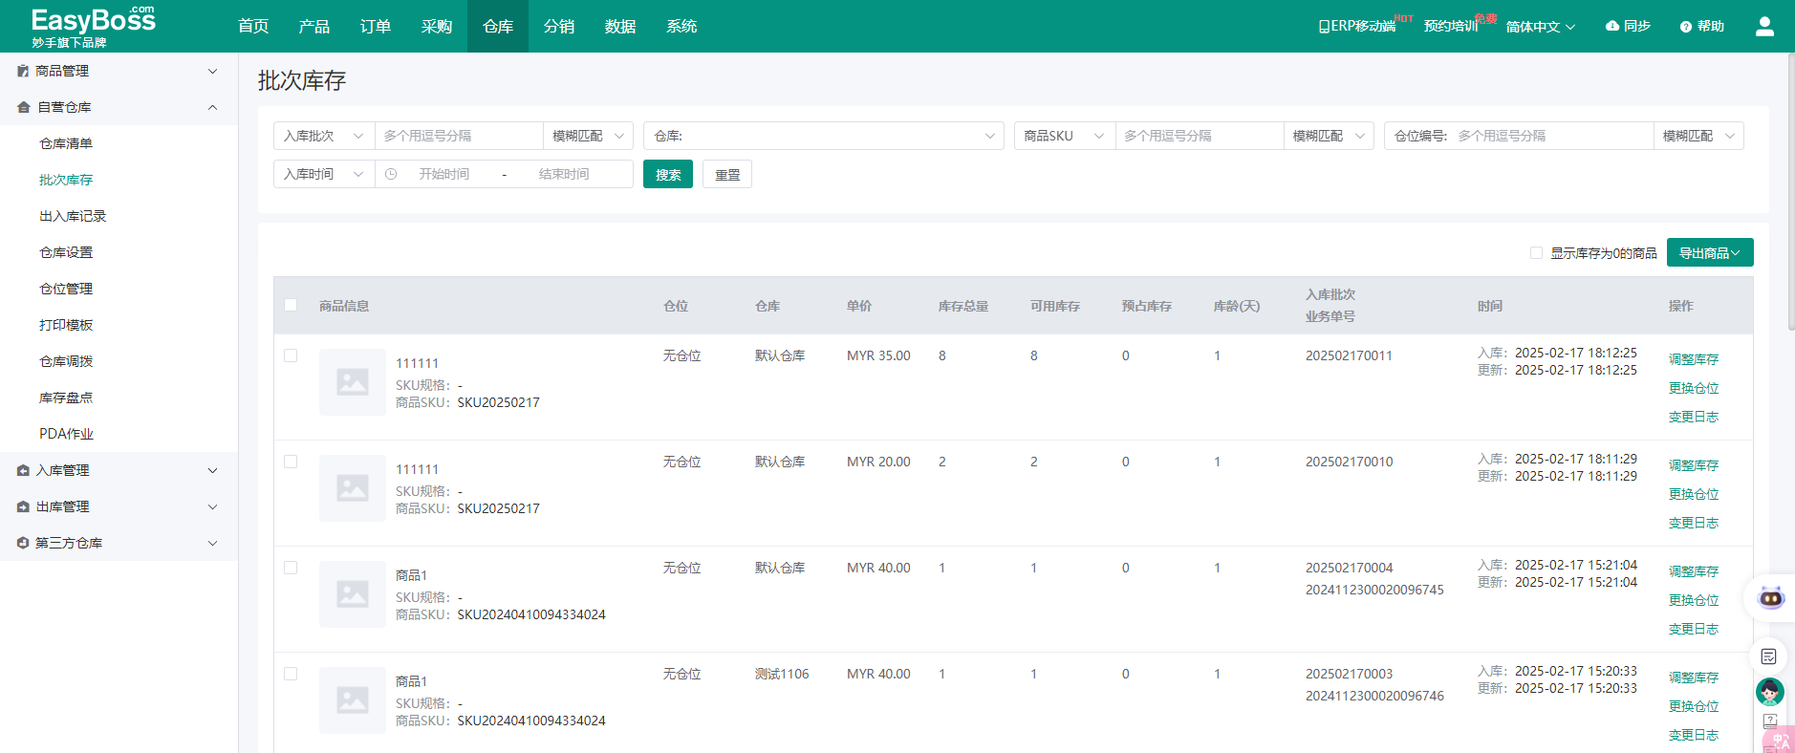Screen dimensions: 1795x753
Task: Click the 出库管理 sidebar icon
Action: point(23,506)
